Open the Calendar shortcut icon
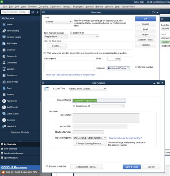 pos(4,50)
